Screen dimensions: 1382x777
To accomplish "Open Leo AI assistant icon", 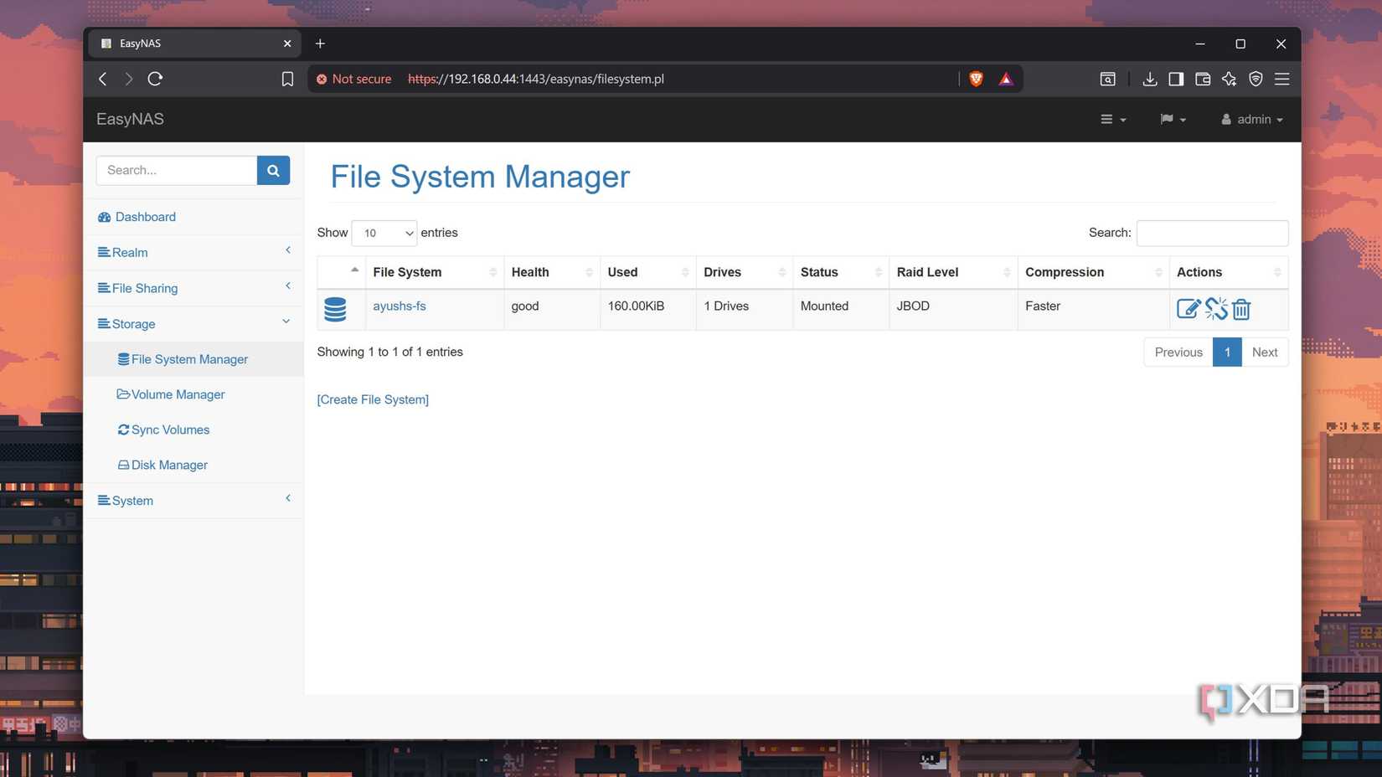I will (x=1229, y=79).
